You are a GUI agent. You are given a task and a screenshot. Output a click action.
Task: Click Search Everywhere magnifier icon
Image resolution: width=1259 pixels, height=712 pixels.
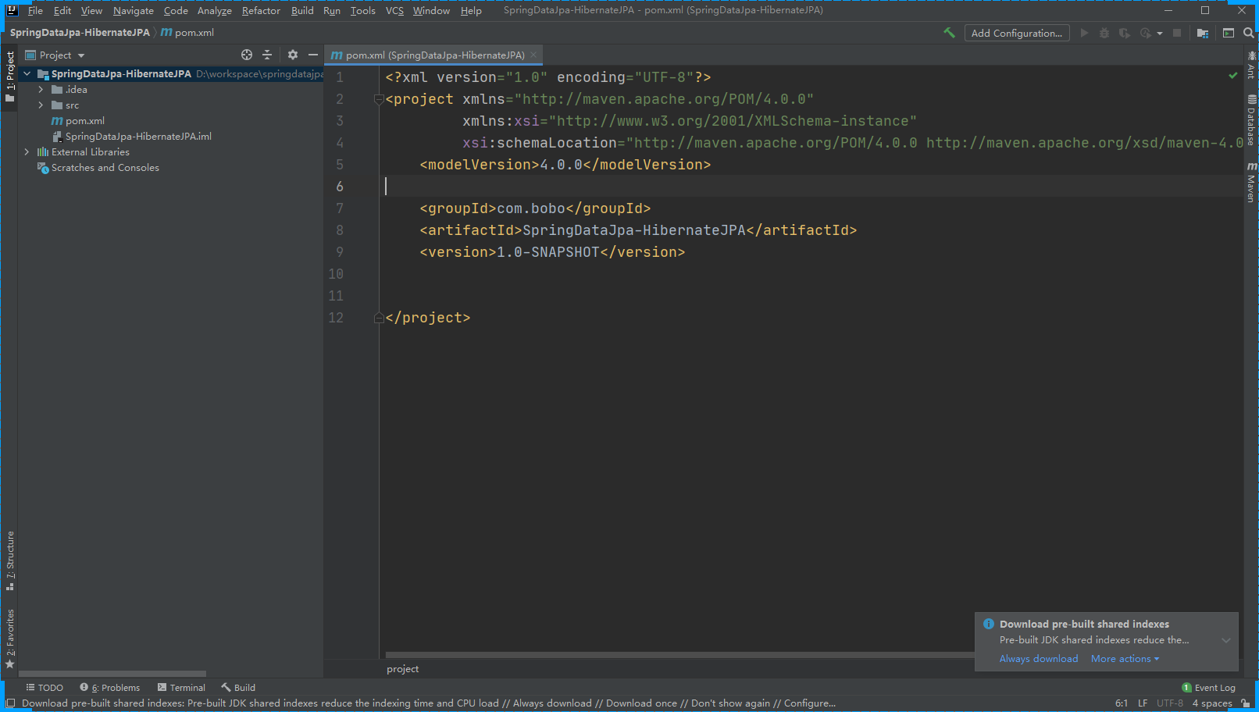tap(1249, 33)
